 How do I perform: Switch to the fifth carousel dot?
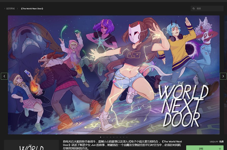[x=114, y=137]
